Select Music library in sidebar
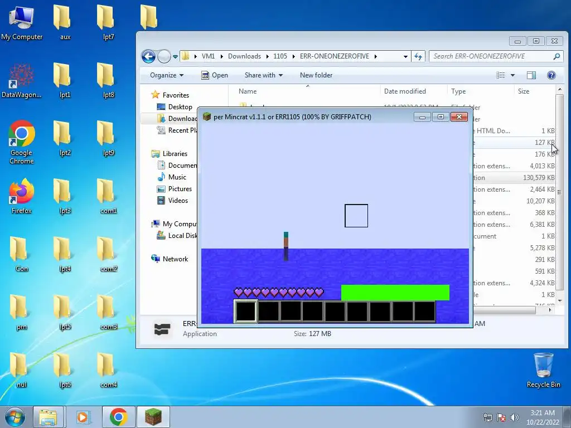The image size is (571, 428). [x=172, y=177]
